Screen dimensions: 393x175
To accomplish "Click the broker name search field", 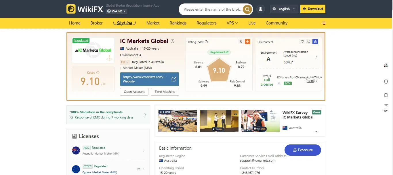I will pyautogui.click(x=213, y=9).
